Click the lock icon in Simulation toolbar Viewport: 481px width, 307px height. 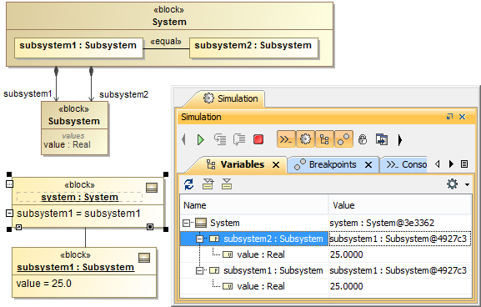(x=363, y=139)
